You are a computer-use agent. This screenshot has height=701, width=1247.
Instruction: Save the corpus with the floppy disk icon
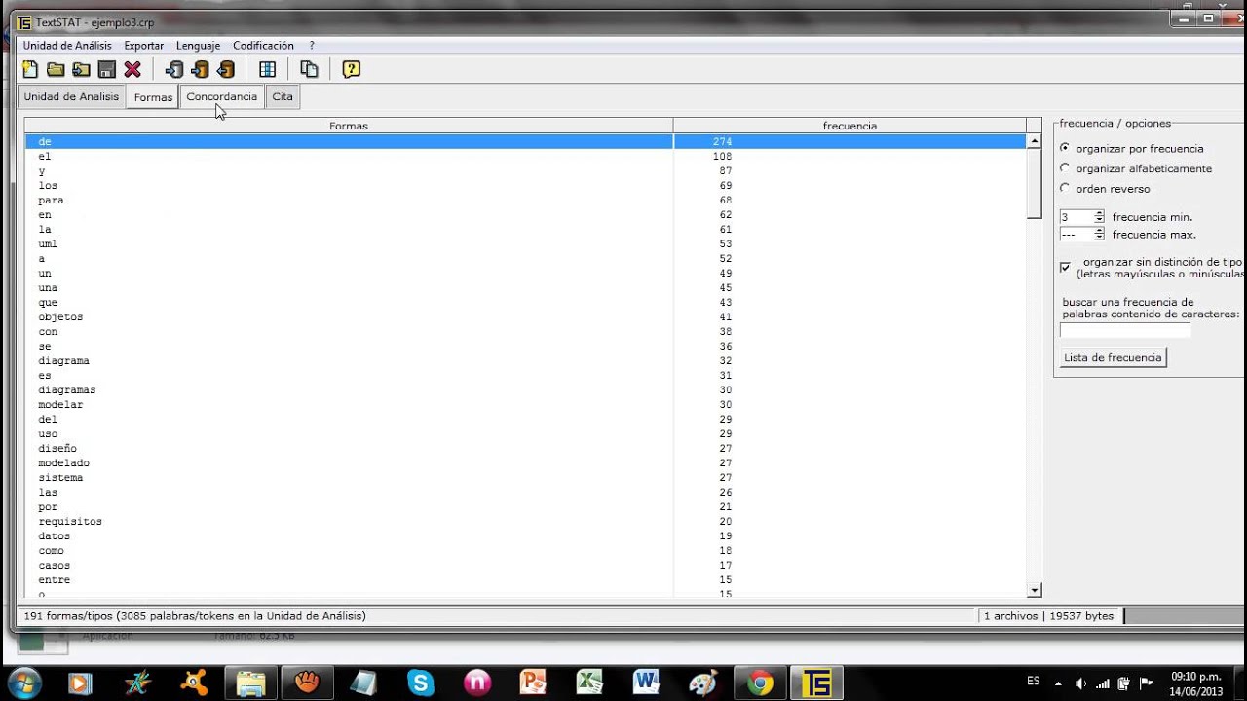tap(107, 69)
